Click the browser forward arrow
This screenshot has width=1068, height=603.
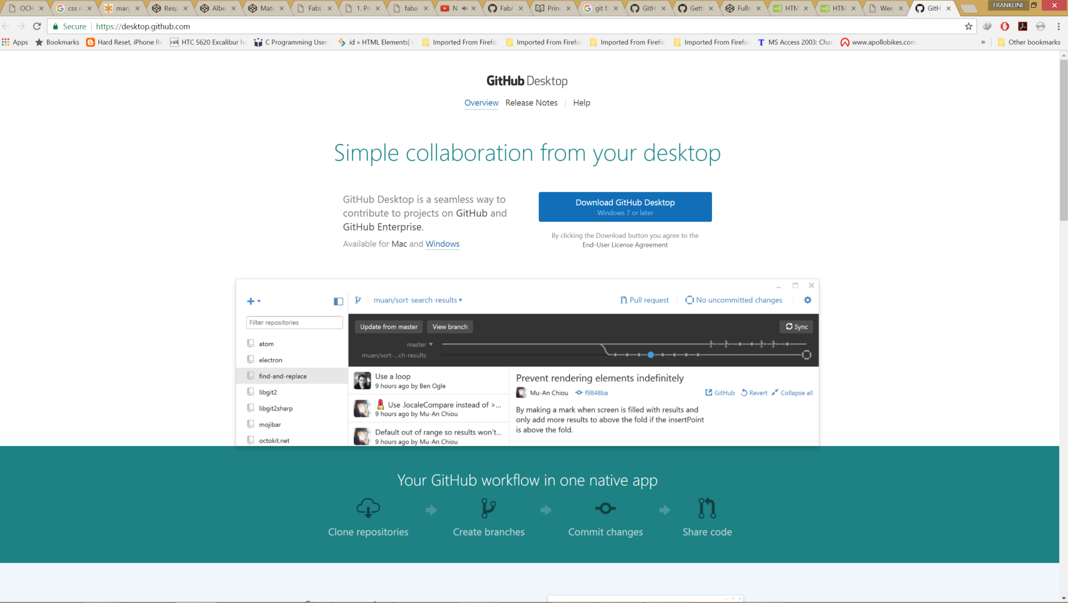pos(21,26)
